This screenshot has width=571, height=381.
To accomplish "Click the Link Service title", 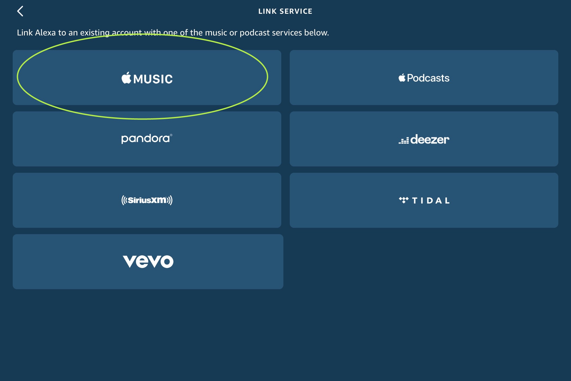I will (285, 11).
